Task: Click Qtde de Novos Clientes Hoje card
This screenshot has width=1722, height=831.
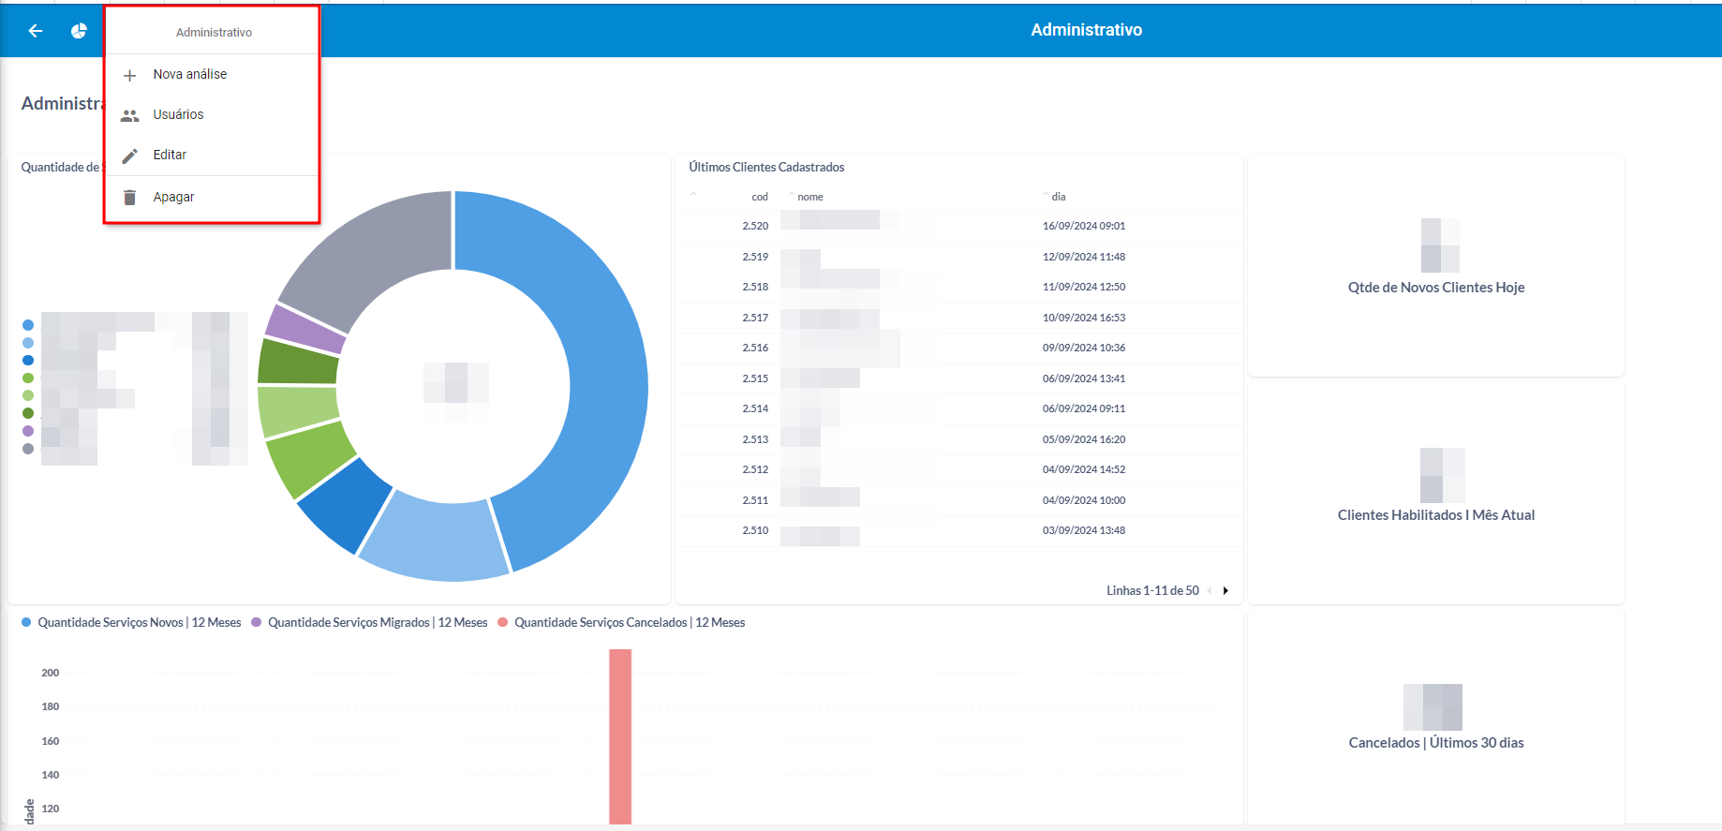Action: click(1436, 265)
